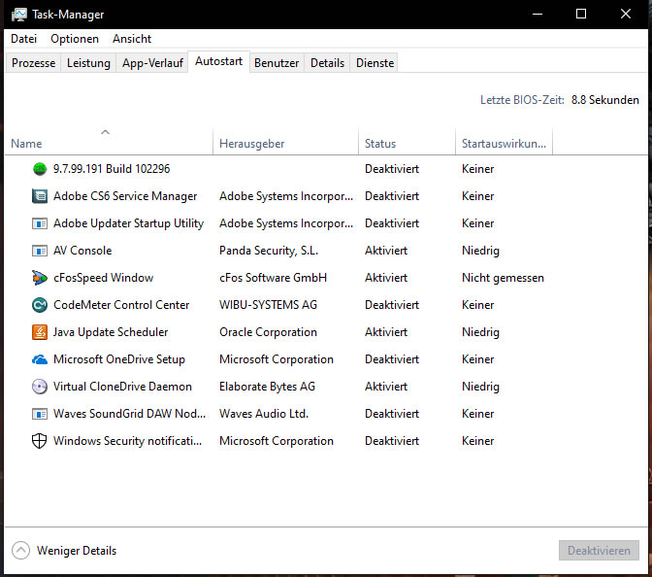The height and width of the screenshot is (577, 652).
Task: Click publisher Panda Security, S.L.
Action: coord(269,251)
